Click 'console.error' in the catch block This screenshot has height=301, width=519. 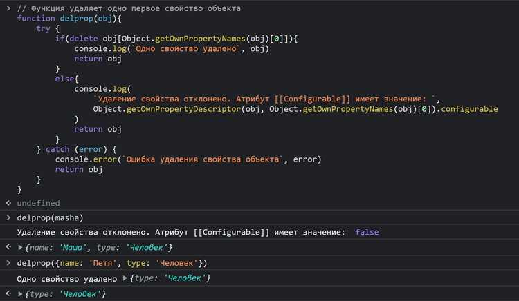pos(86,159)
